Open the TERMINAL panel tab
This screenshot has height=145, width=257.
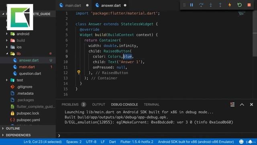click(x=151, y=105)
